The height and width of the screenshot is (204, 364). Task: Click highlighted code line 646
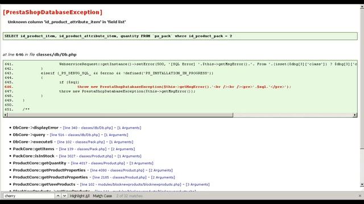coord(184,87)
